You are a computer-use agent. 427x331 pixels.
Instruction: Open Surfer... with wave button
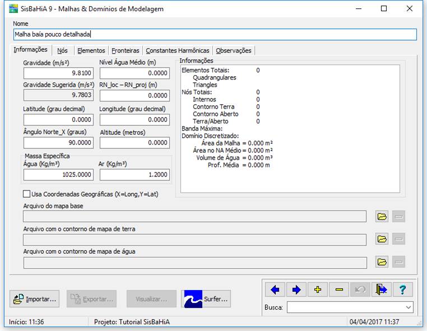coord(206,299)
